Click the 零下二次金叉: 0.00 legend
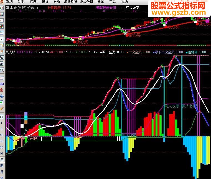Viewport: 211px width, 179px height. click(x=168, y=52)
